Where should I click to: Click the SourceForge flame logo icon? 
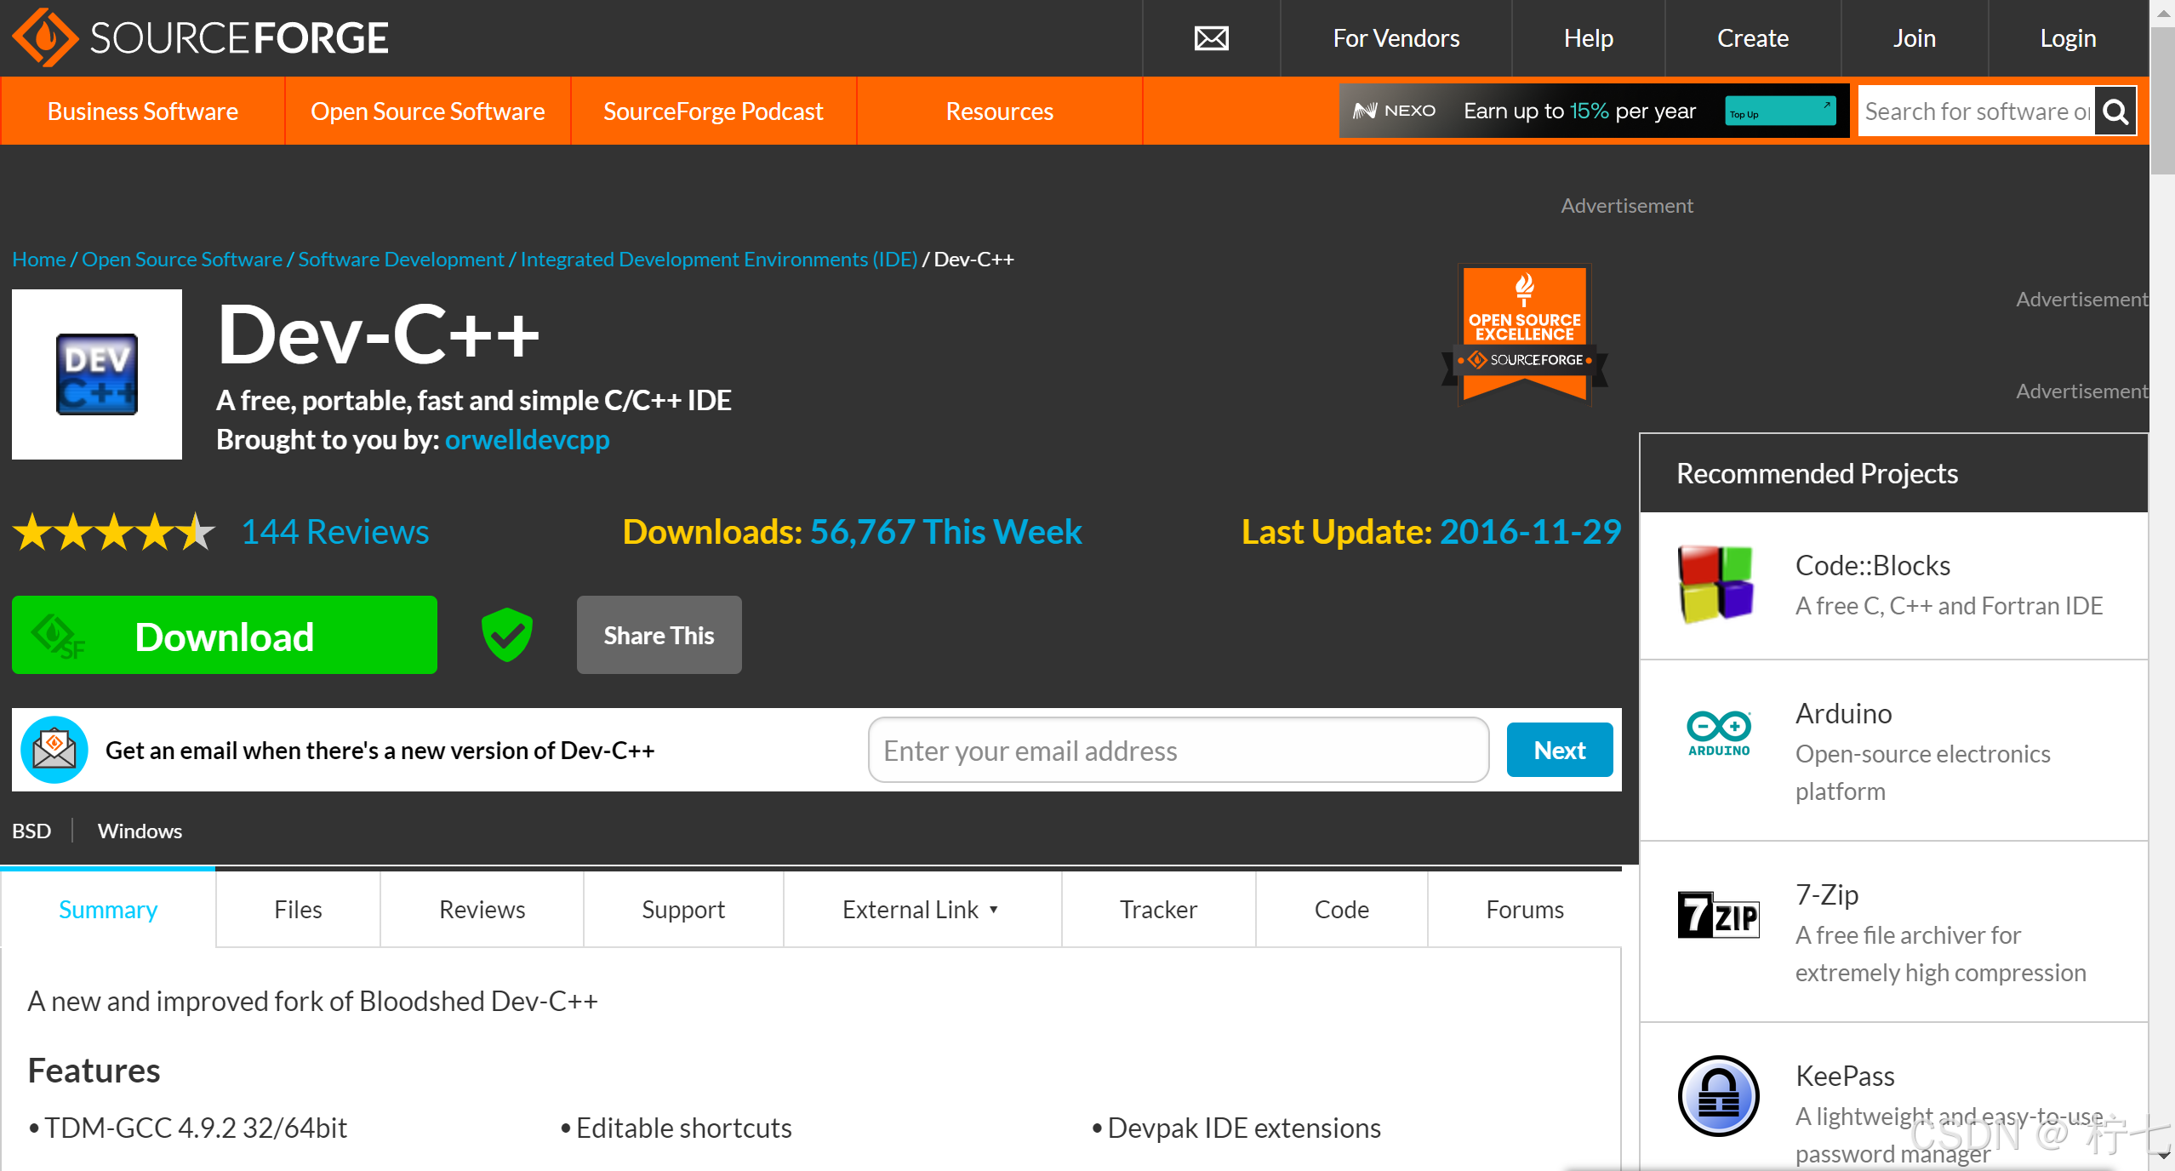44,37
